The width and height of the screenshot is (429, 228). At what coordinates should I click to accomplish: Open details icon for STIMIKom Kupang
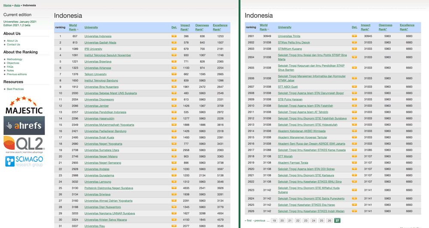pos(354,49)
